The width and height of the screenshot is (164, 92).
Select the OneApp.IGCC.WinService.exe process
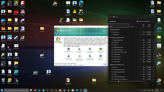pos(131,52)
